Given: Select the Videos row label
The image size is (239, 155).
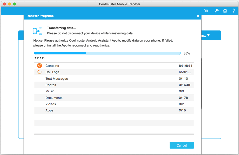Looking at the screenshot, I should (x=51, y=104).
